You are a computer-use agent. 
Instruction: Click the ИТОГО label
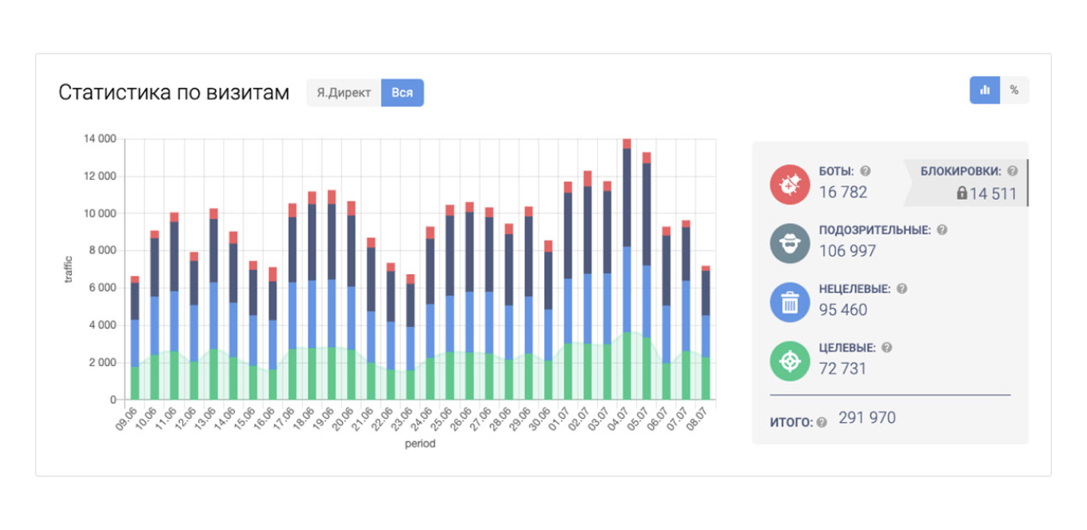click(x=791, y=422)
